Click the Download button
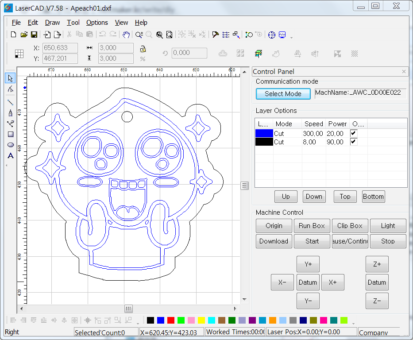413x340 pixels. (274, 241)
